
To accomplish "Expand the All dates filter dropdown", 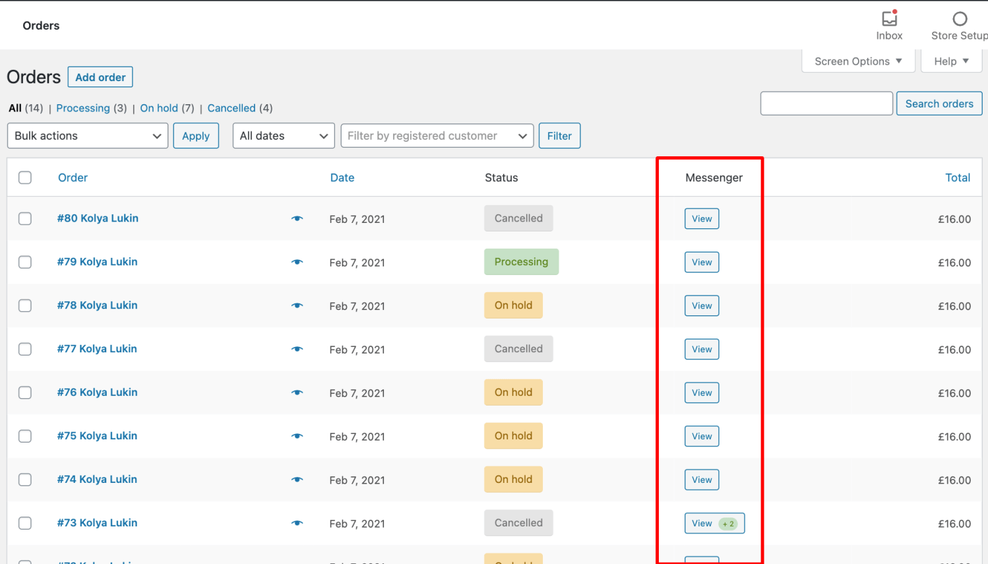I will click(284, 136).
